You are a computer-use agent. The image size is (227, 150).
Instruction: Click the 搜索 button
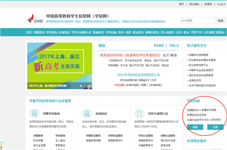pos(221,21)
